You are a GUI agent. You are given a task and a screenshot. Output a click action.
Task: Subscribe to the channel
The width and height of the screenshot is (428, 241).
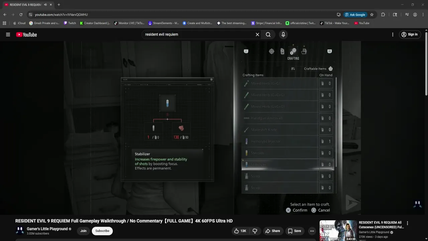(102, 231)
